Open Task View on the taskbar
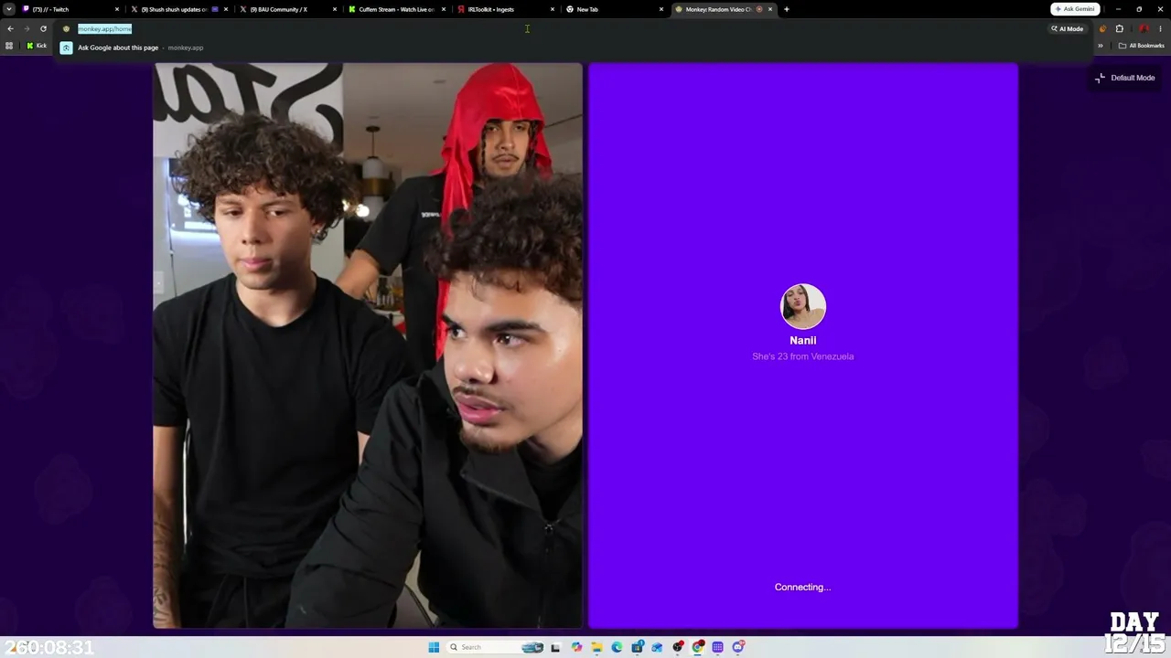 [x=555, y=647]
